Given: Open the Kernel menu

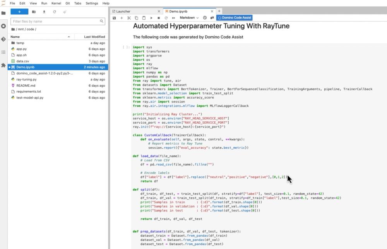Looking at the screenshot, I should pos(56,3).
